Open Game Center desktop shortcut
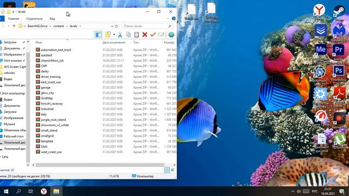This screenshot has width=349, height=196. (x=321, y=118)
